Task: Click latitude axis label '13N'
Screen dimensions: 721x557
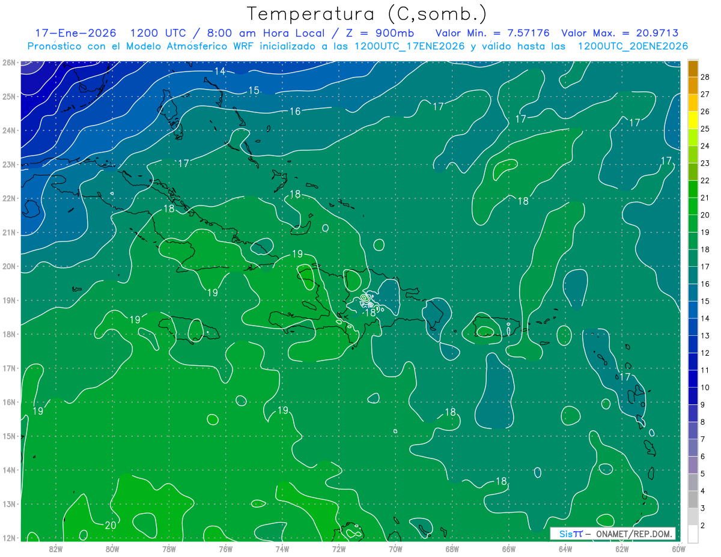Action: click(x=8, y=504)
